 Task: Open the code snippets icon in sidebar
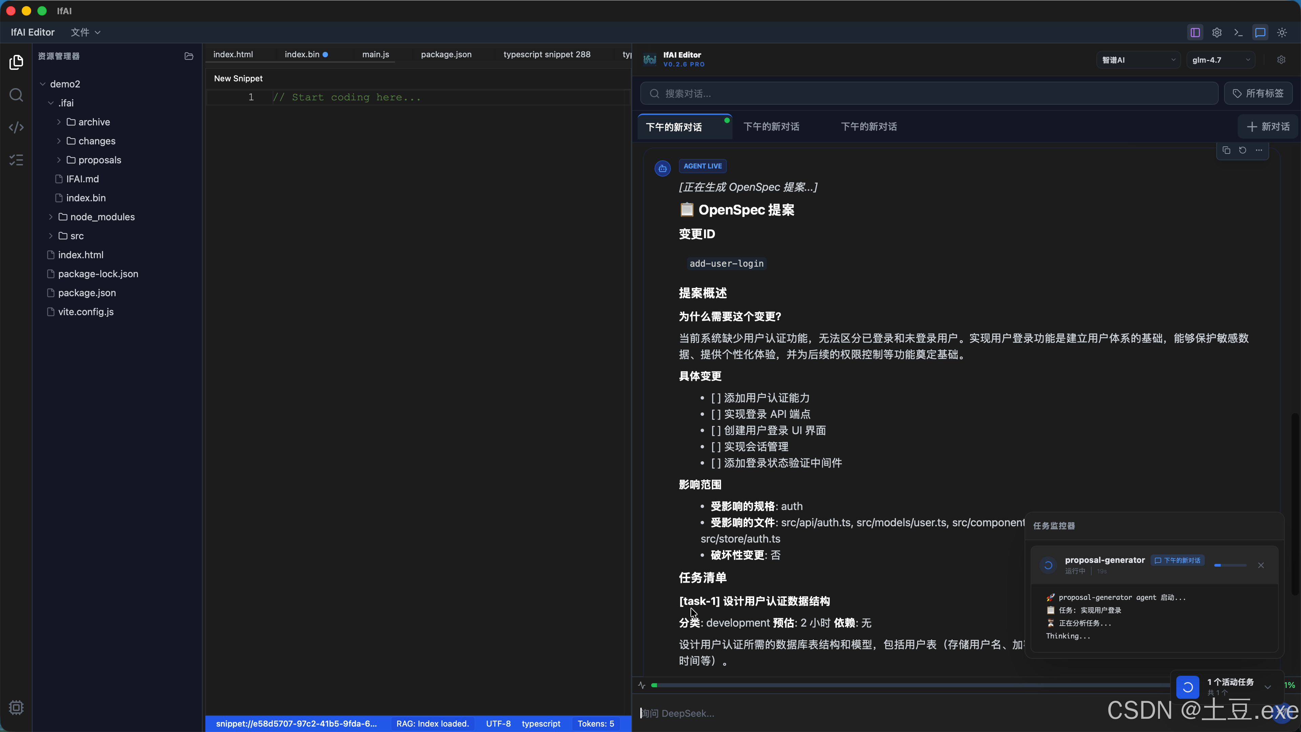pos(16,127)
